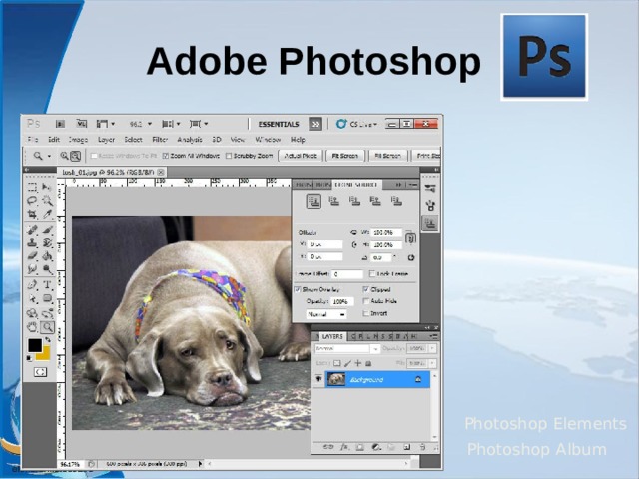639x479 pixels.
Task: Enable Lock Frame checkbox
Action: click(x=372, y=274)
